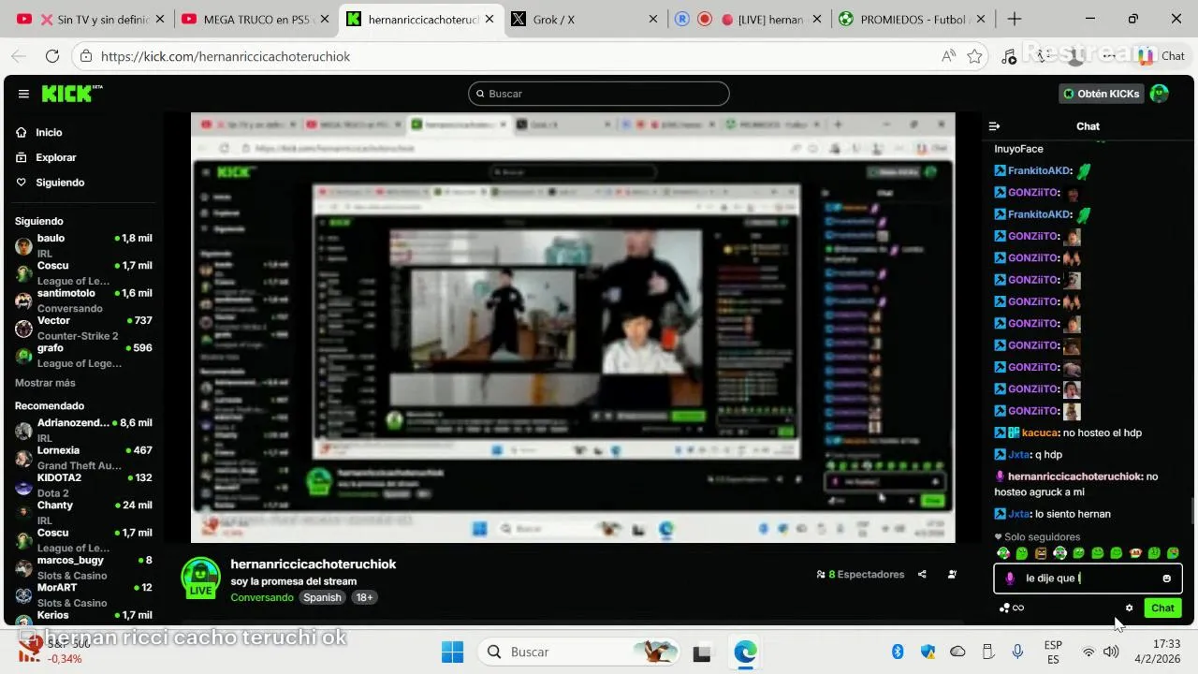
Task: Open Microsoft Edge from taskbar
Action: tap(745, 652)
